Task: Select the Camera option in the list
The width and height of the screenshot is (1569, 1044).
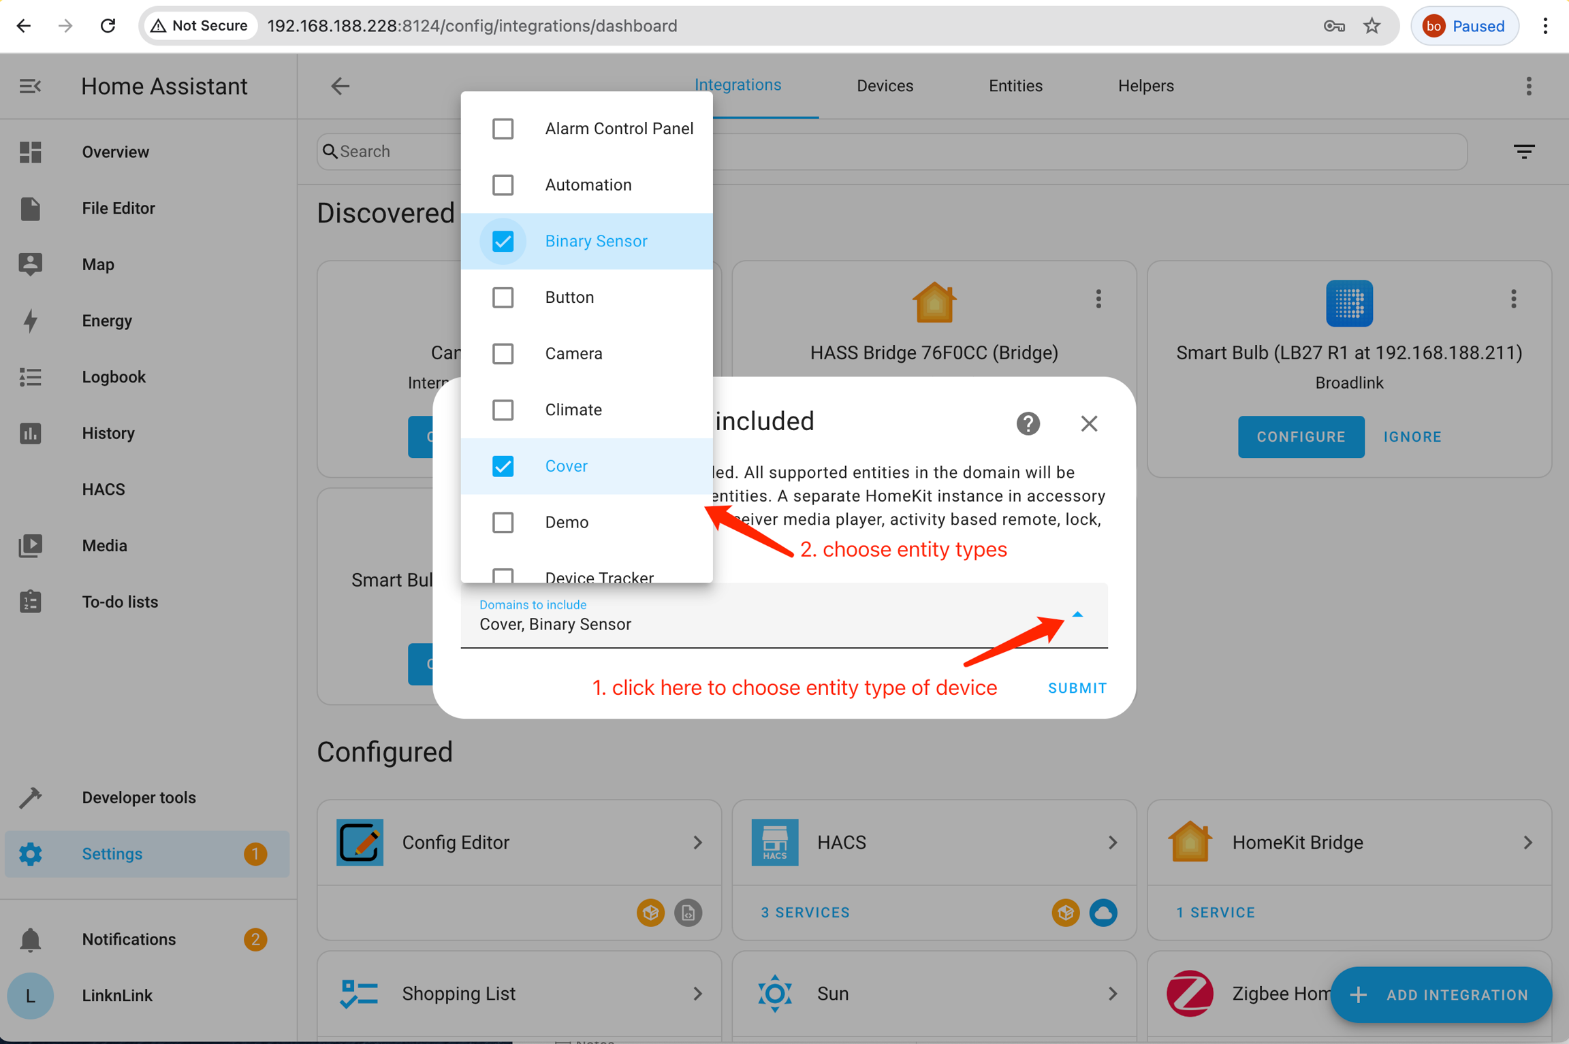Action: click(573, 353)
